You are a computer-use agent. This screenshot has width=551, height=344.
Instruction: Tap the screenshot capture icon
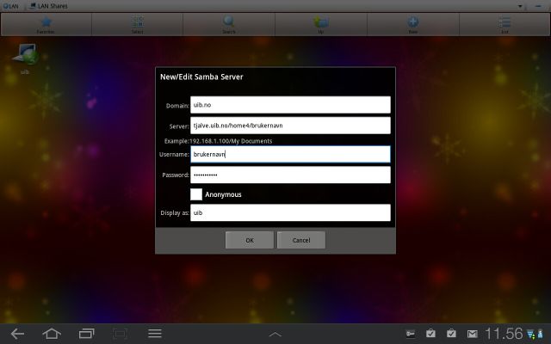point(120,333)
